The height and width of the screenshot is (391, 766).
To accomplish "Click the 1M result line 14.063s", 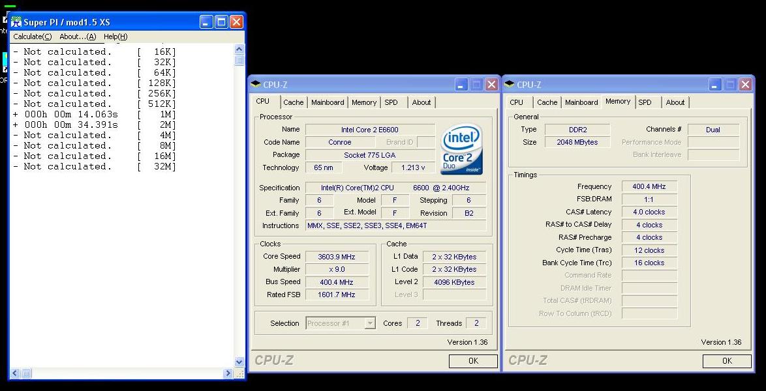I will [95, 114].
